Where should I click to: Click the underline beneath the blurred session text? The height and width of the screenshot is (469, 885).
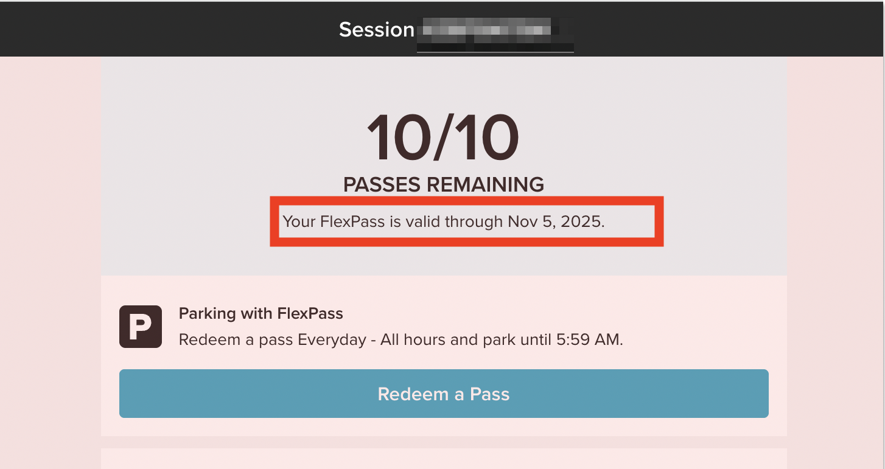pyautogui.click(x=495, y=53)
